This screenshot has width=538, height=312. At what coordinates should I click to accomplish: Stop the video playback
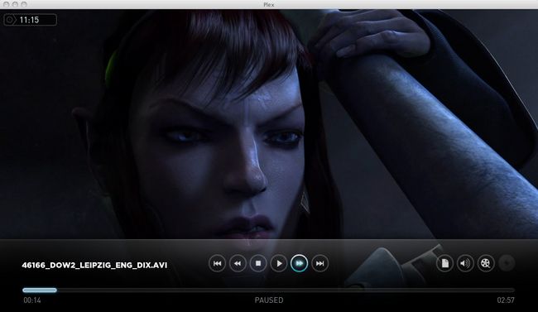[258, 263]
